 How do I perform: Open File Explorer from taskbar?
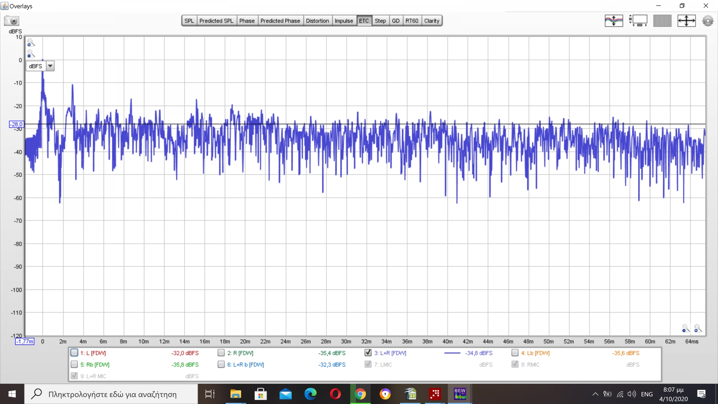click(x=236, y=394)
